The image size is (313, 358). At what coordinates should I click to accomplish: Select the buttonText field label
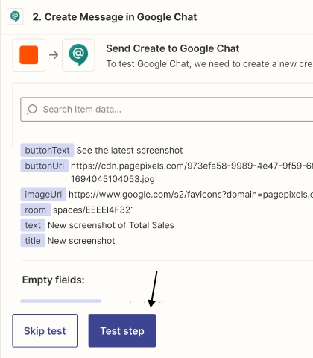pyautogui.click(x=47, y=150)
